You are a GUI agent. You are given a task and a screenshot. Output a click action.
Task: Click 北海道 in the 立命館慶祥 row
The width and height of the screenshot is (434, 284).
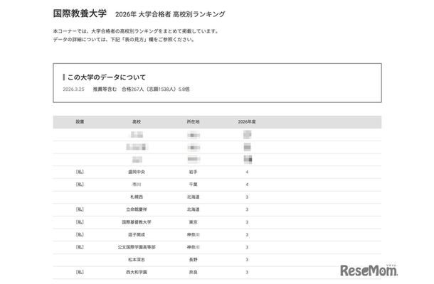(x=193, y=209)
